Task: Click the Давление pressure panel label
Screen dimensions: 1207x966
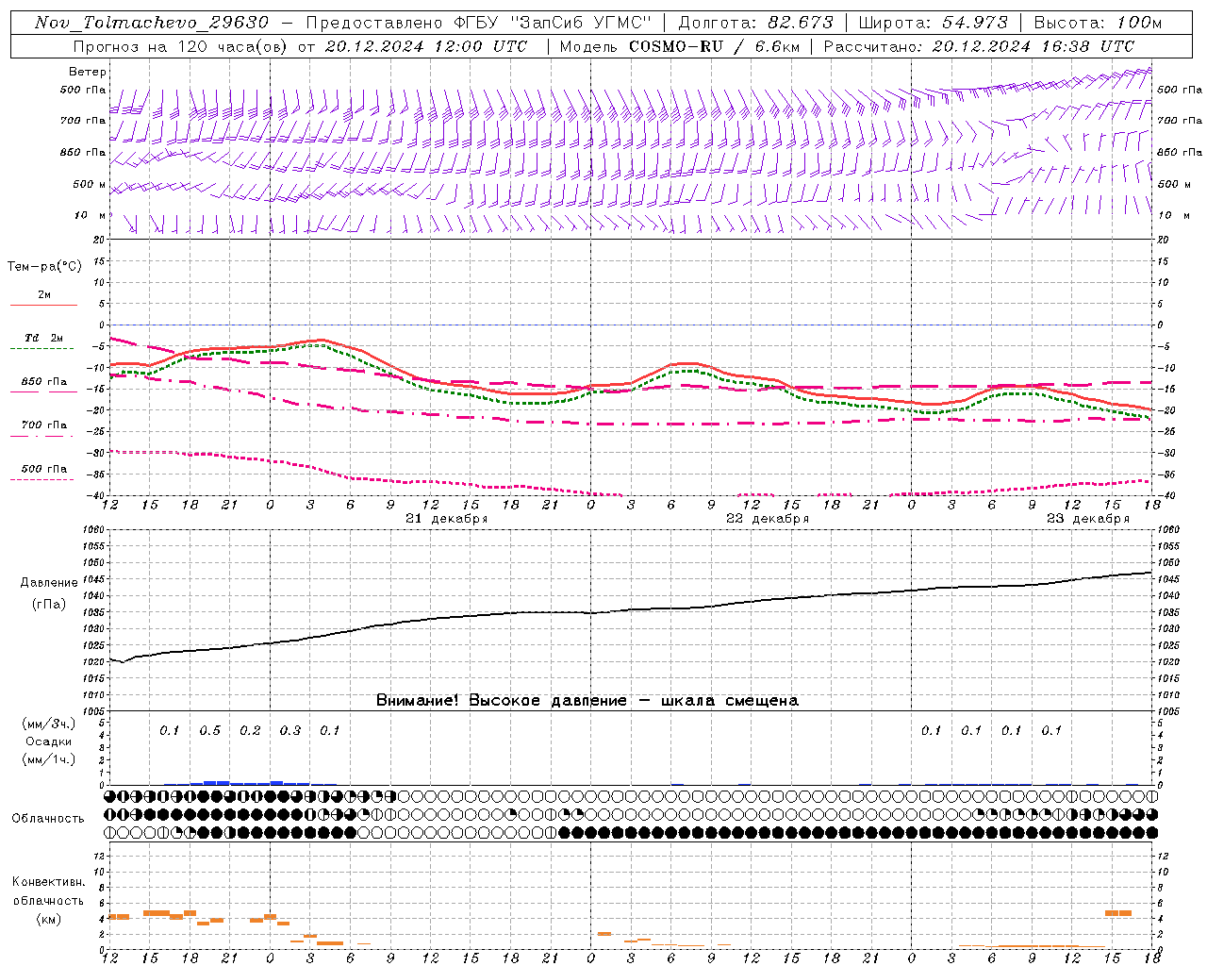Action: coord(49,583)
